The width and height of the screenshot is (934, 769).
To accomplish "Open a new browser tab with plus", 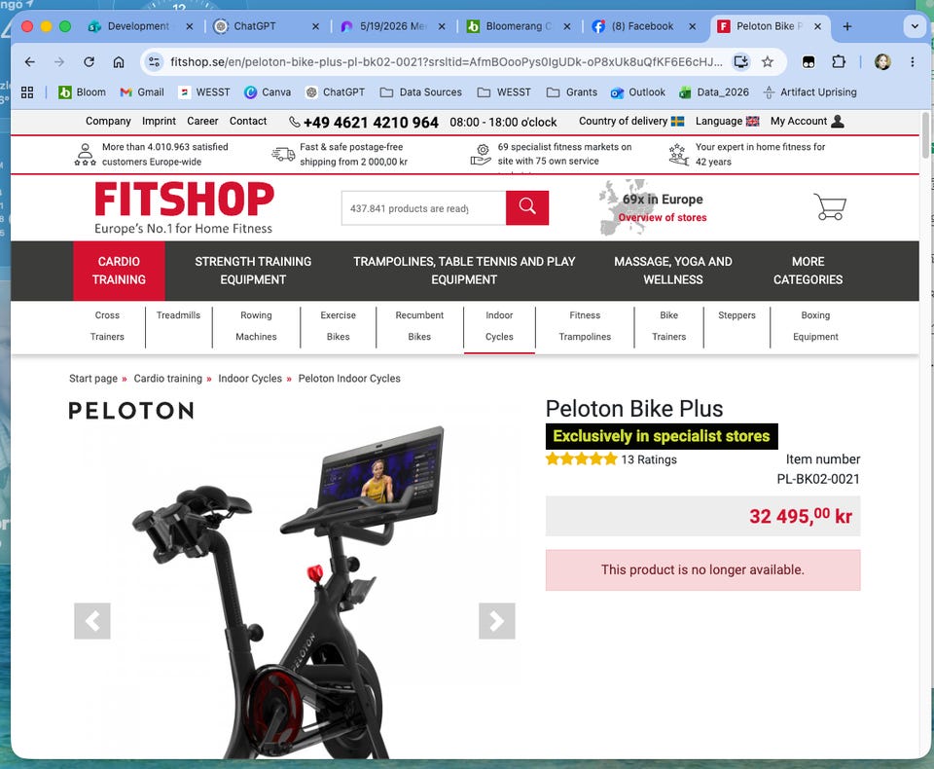I will (x=847, y=26).
